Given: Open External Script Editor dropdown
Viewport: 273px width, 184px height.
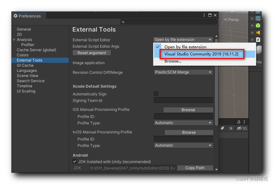Looking at the screenshot, I should 183,40.
